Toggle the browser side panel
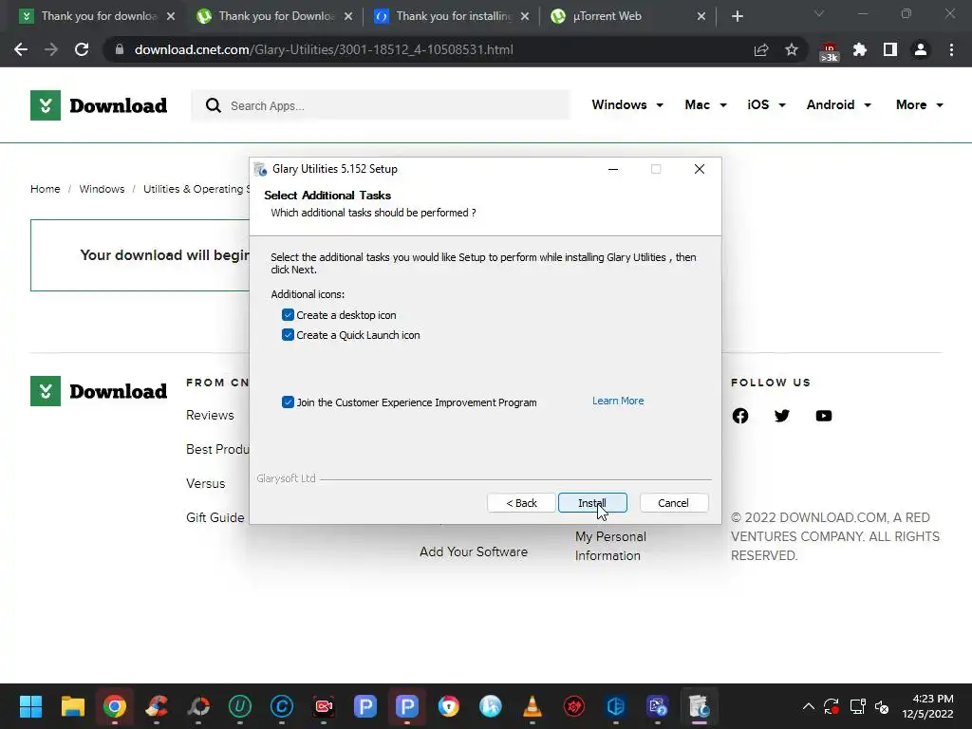Screen dimensions: 972x729 tap(890, 49)
